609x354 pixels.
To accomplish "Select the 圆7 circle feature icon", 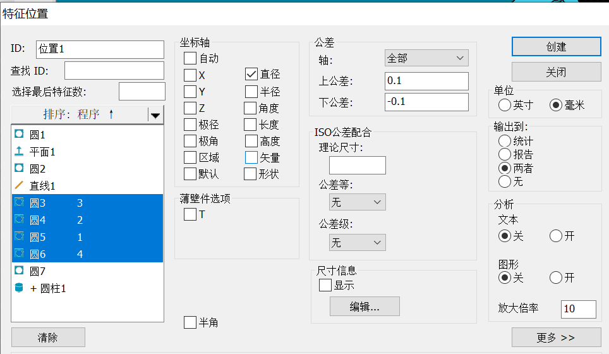I will tap(18, 271).
